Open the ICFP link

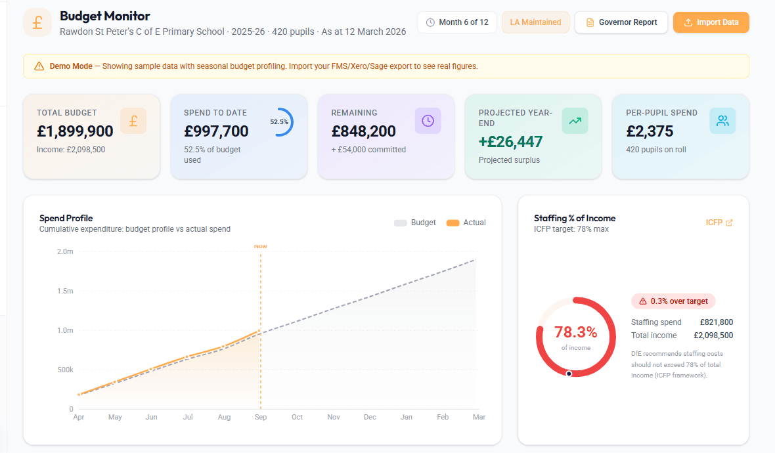coord(719,223)
